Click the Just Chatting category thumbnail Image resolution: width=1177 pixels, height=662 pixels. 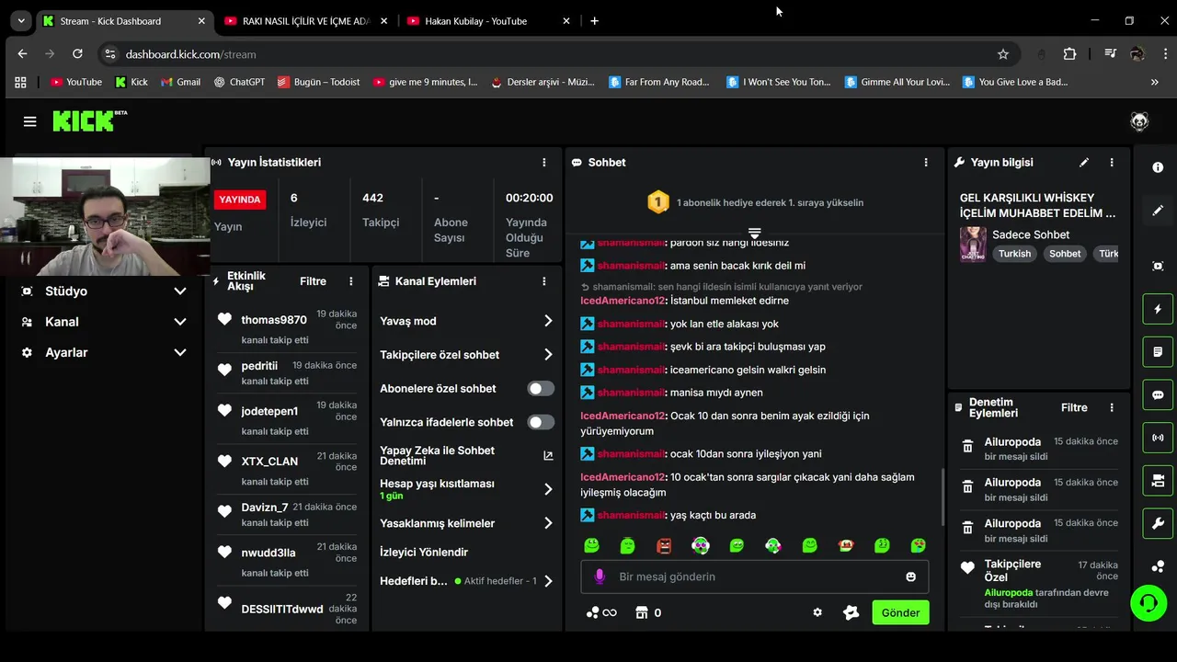click(973, 245)
